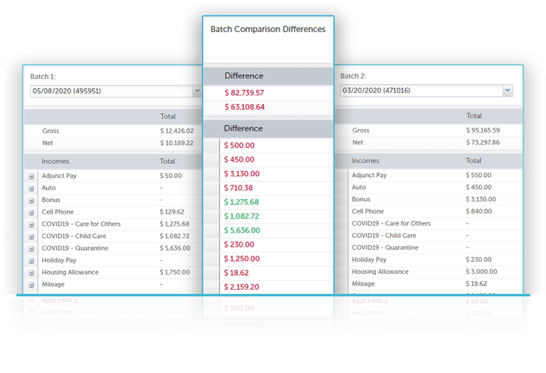Image resolution: width=546 pixels, height=373 pixels.
Task: Click the Incomes header in Batch 1
Action: click(x=55, y=161)
